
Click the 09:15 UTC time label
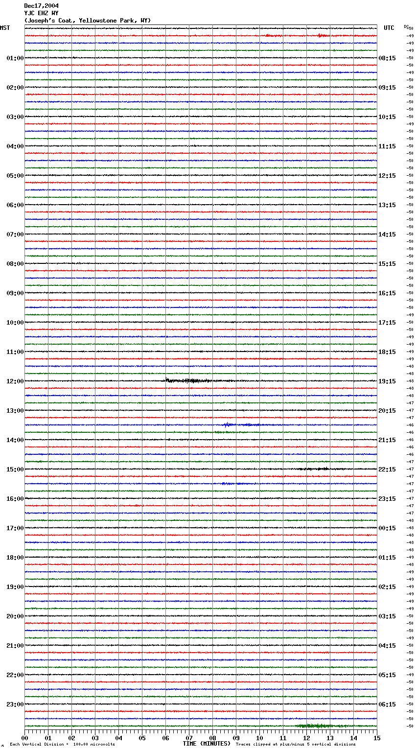pos(387,88)
